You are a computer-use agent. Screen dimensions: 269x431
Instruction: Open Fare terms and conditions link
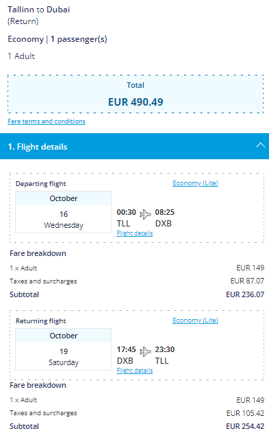(x=47, y=121)
